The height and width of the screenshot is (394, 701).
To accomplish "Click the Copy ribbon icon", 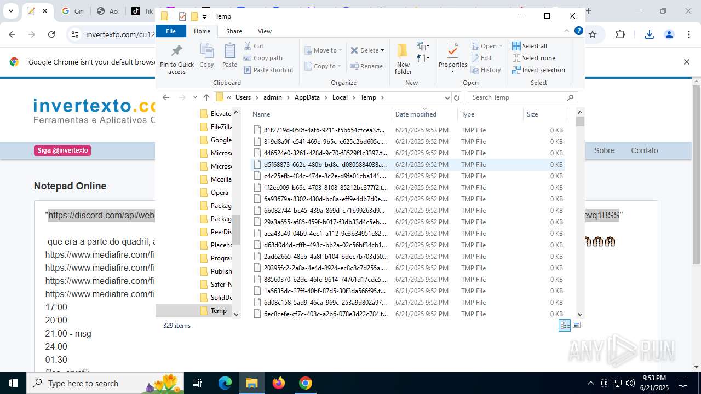I will click(206, 55).
